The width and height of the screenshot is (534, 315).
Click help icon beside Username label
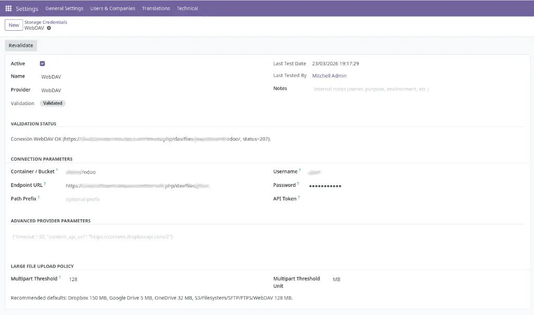pyautogui.click(x=300, y=170)
